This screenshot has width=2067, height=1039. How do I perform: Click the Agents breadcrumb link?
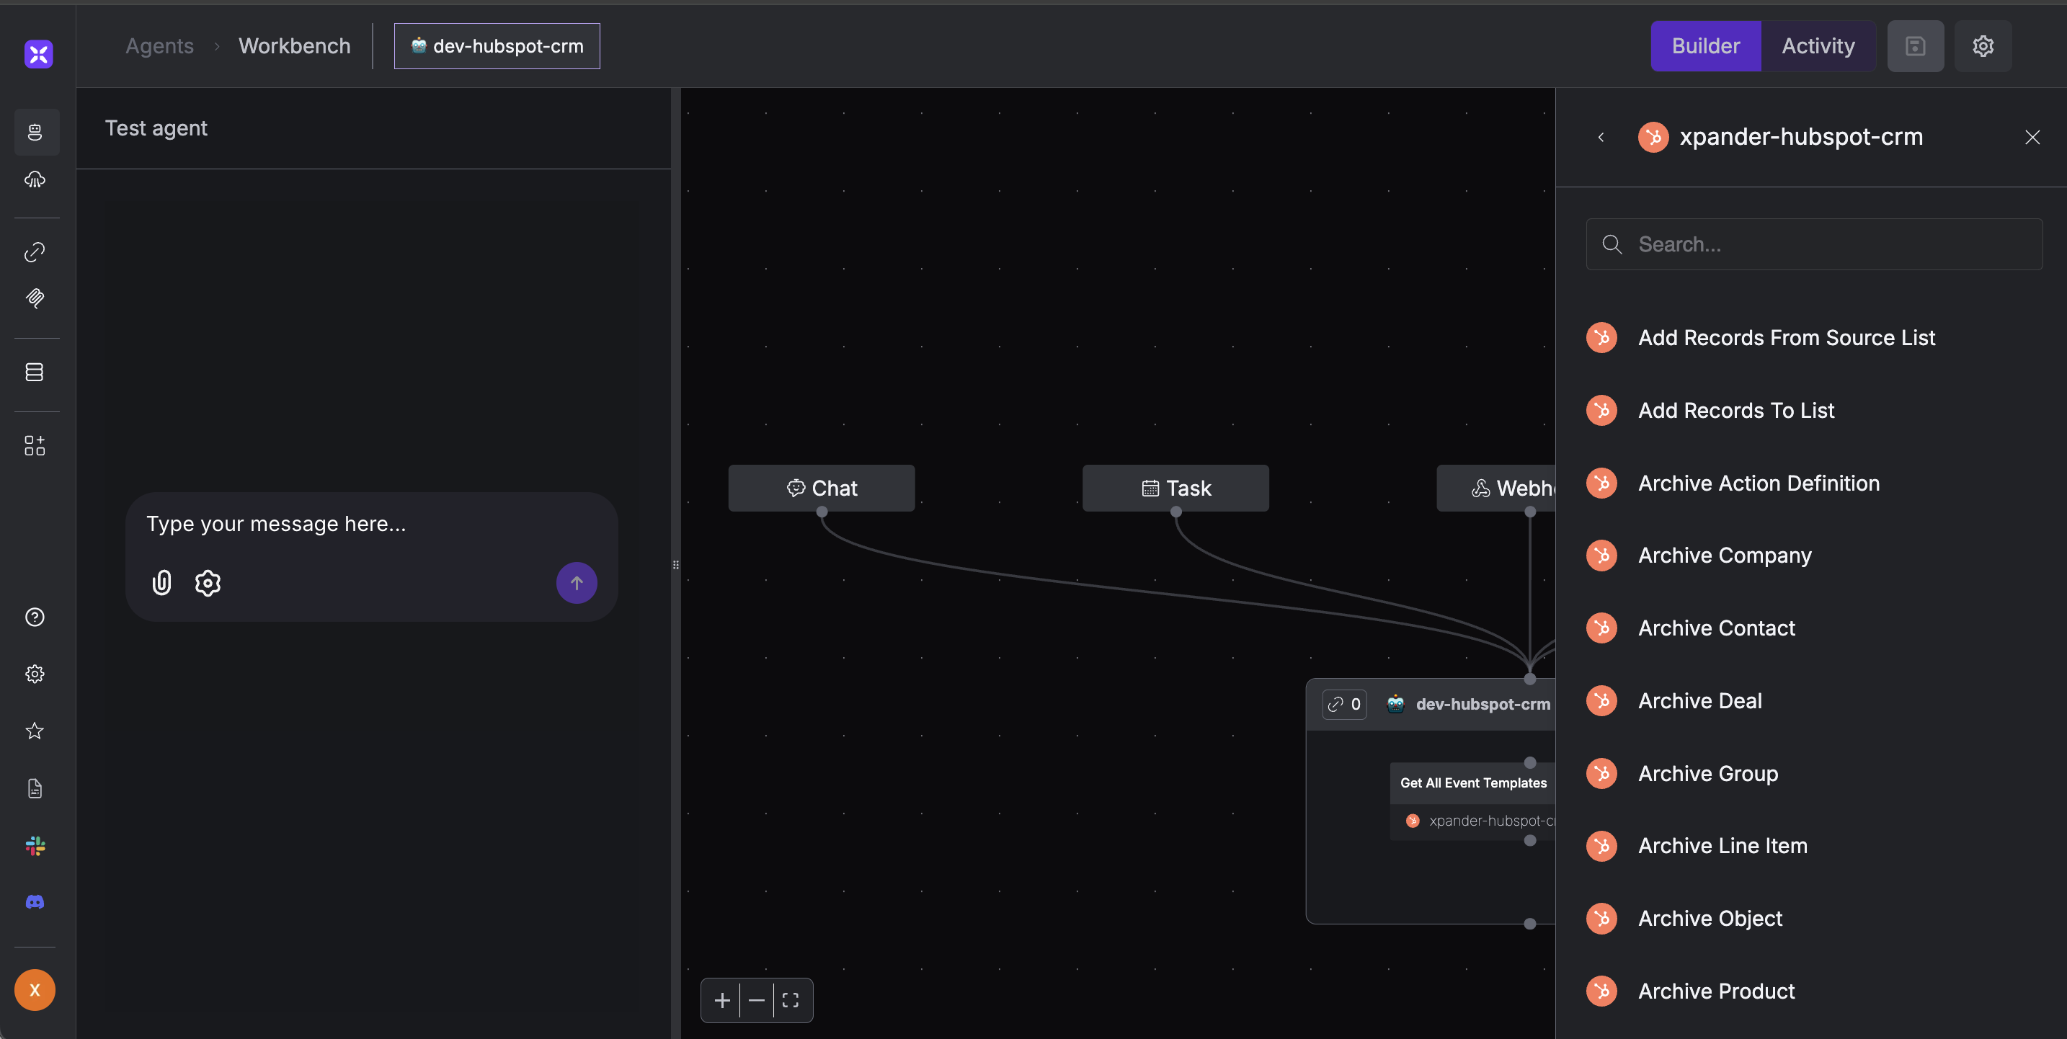[x=159, y=47]
